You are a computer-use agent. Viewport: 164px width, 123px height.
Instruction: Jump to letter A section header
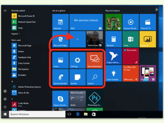[x=12, y=81]
